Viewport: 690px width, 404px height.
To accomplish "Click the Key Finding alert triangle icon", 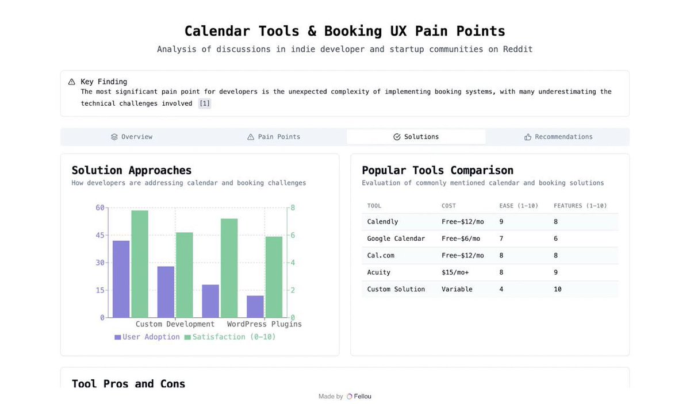I will click(x=72, y=82).
